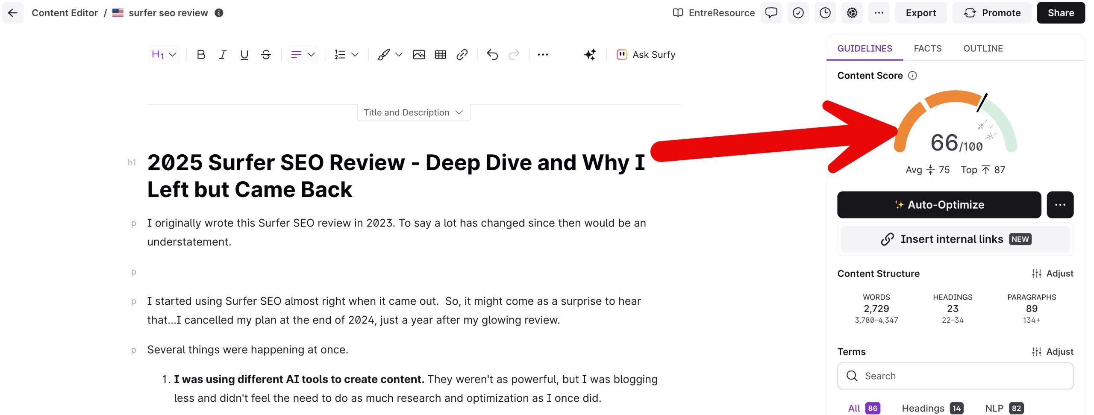Apply bold formatting

pos(201,54)
